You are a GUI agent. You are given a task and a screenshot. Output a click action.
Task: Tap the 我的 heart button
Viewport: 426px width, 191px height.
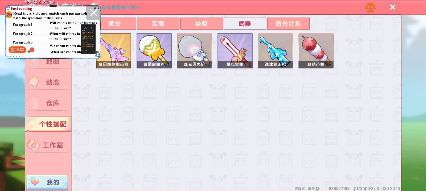coord(47,182)
